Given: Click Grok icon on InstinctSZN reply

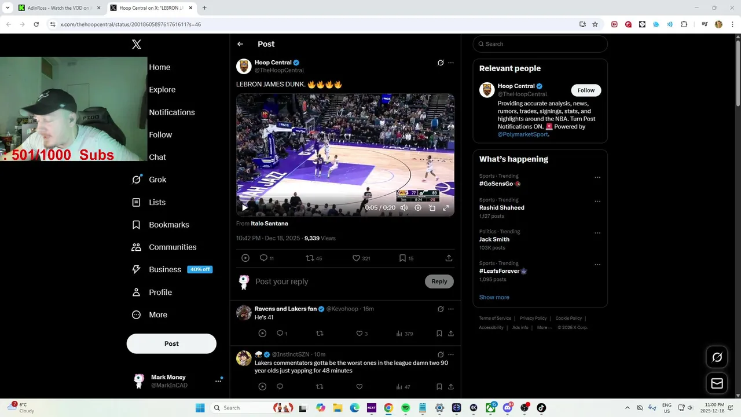Looking at the screenshot, I should pos(441,354).
